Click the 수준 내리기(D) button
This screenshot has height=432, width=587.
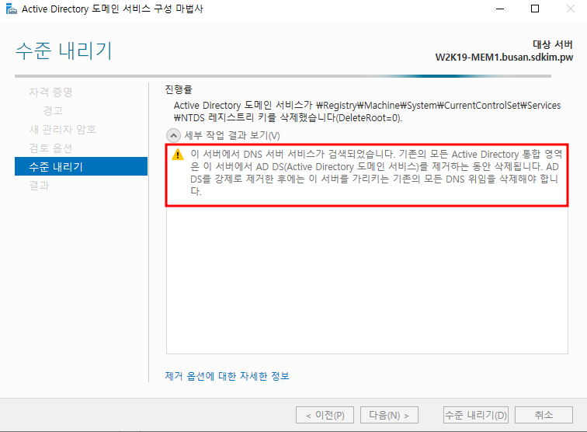point(476,415)
